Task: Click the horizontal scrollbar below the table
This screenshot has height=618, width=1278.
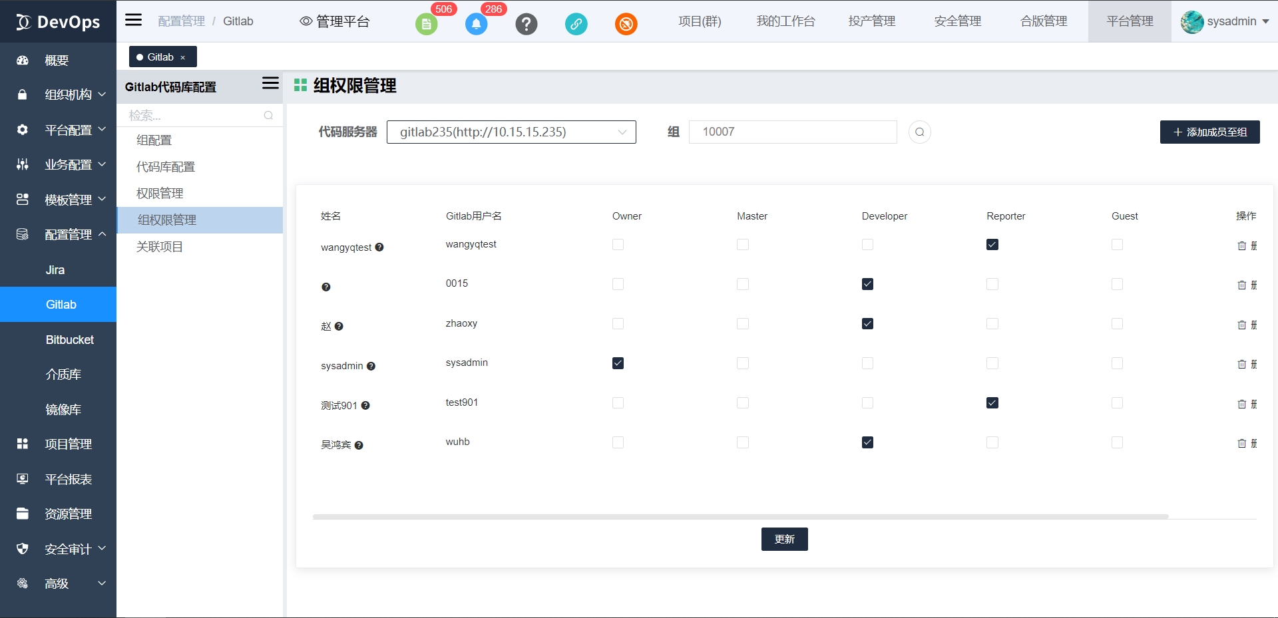Action: click(740, 516)
